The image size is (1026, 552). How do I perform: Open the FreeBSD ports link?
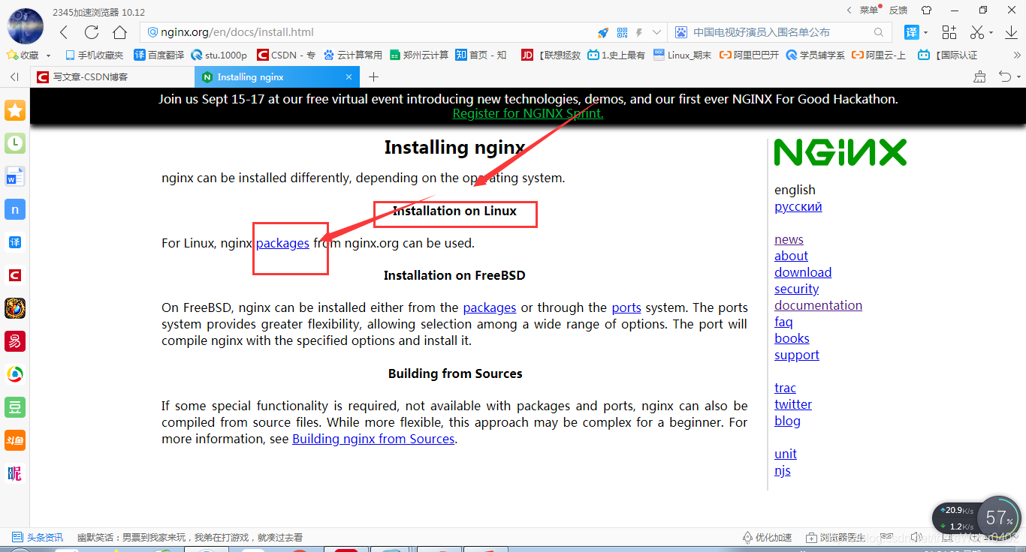626,307
